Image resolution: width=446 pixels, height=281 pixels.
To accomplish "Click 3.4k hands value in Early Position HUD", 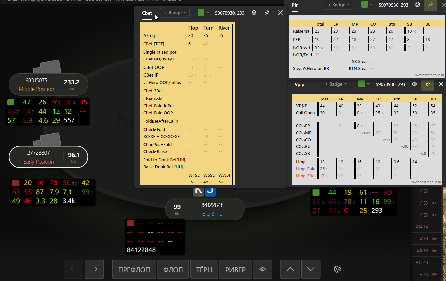I will [69, 201].
